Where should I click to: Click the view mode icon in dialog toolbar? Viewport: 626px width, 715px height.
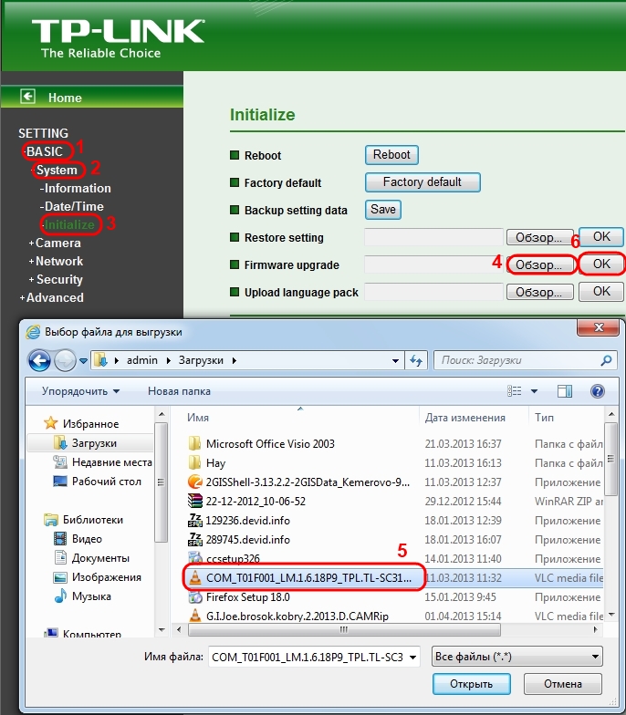(x=515, y=391)
